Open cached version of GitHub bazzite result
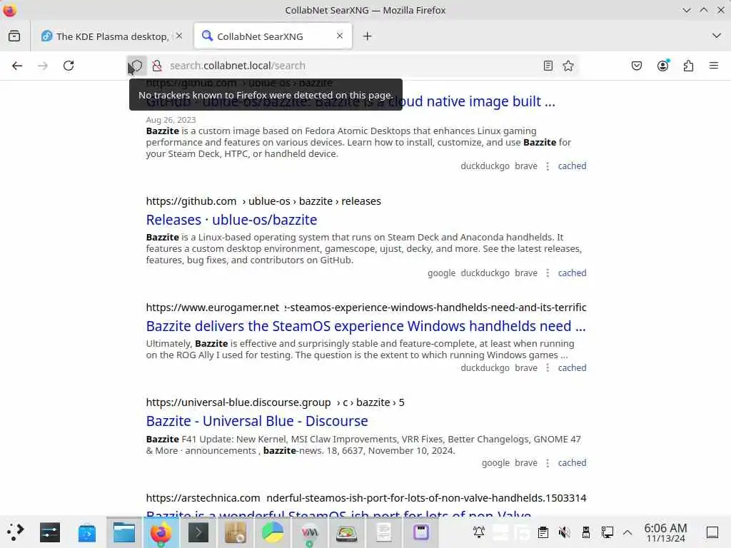The image size is (731, 548). tap(572, 166)
